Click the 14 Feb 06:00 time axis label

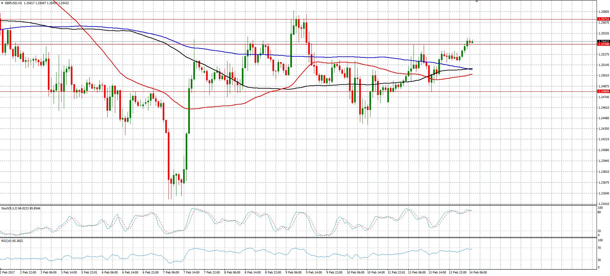click(x=478, y=272)
